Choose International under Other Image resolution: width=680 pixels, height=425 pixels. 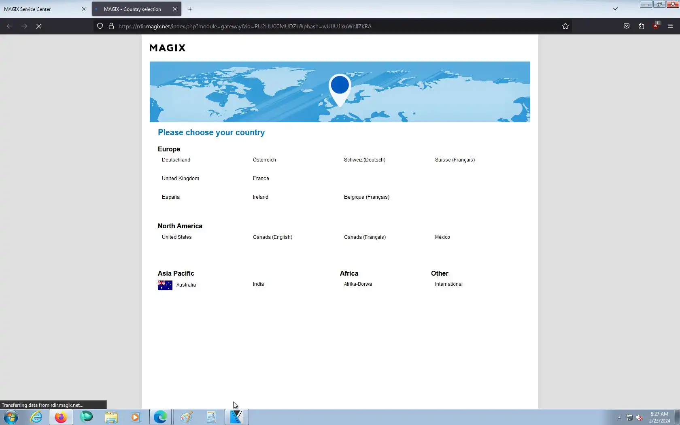(449, 284)
